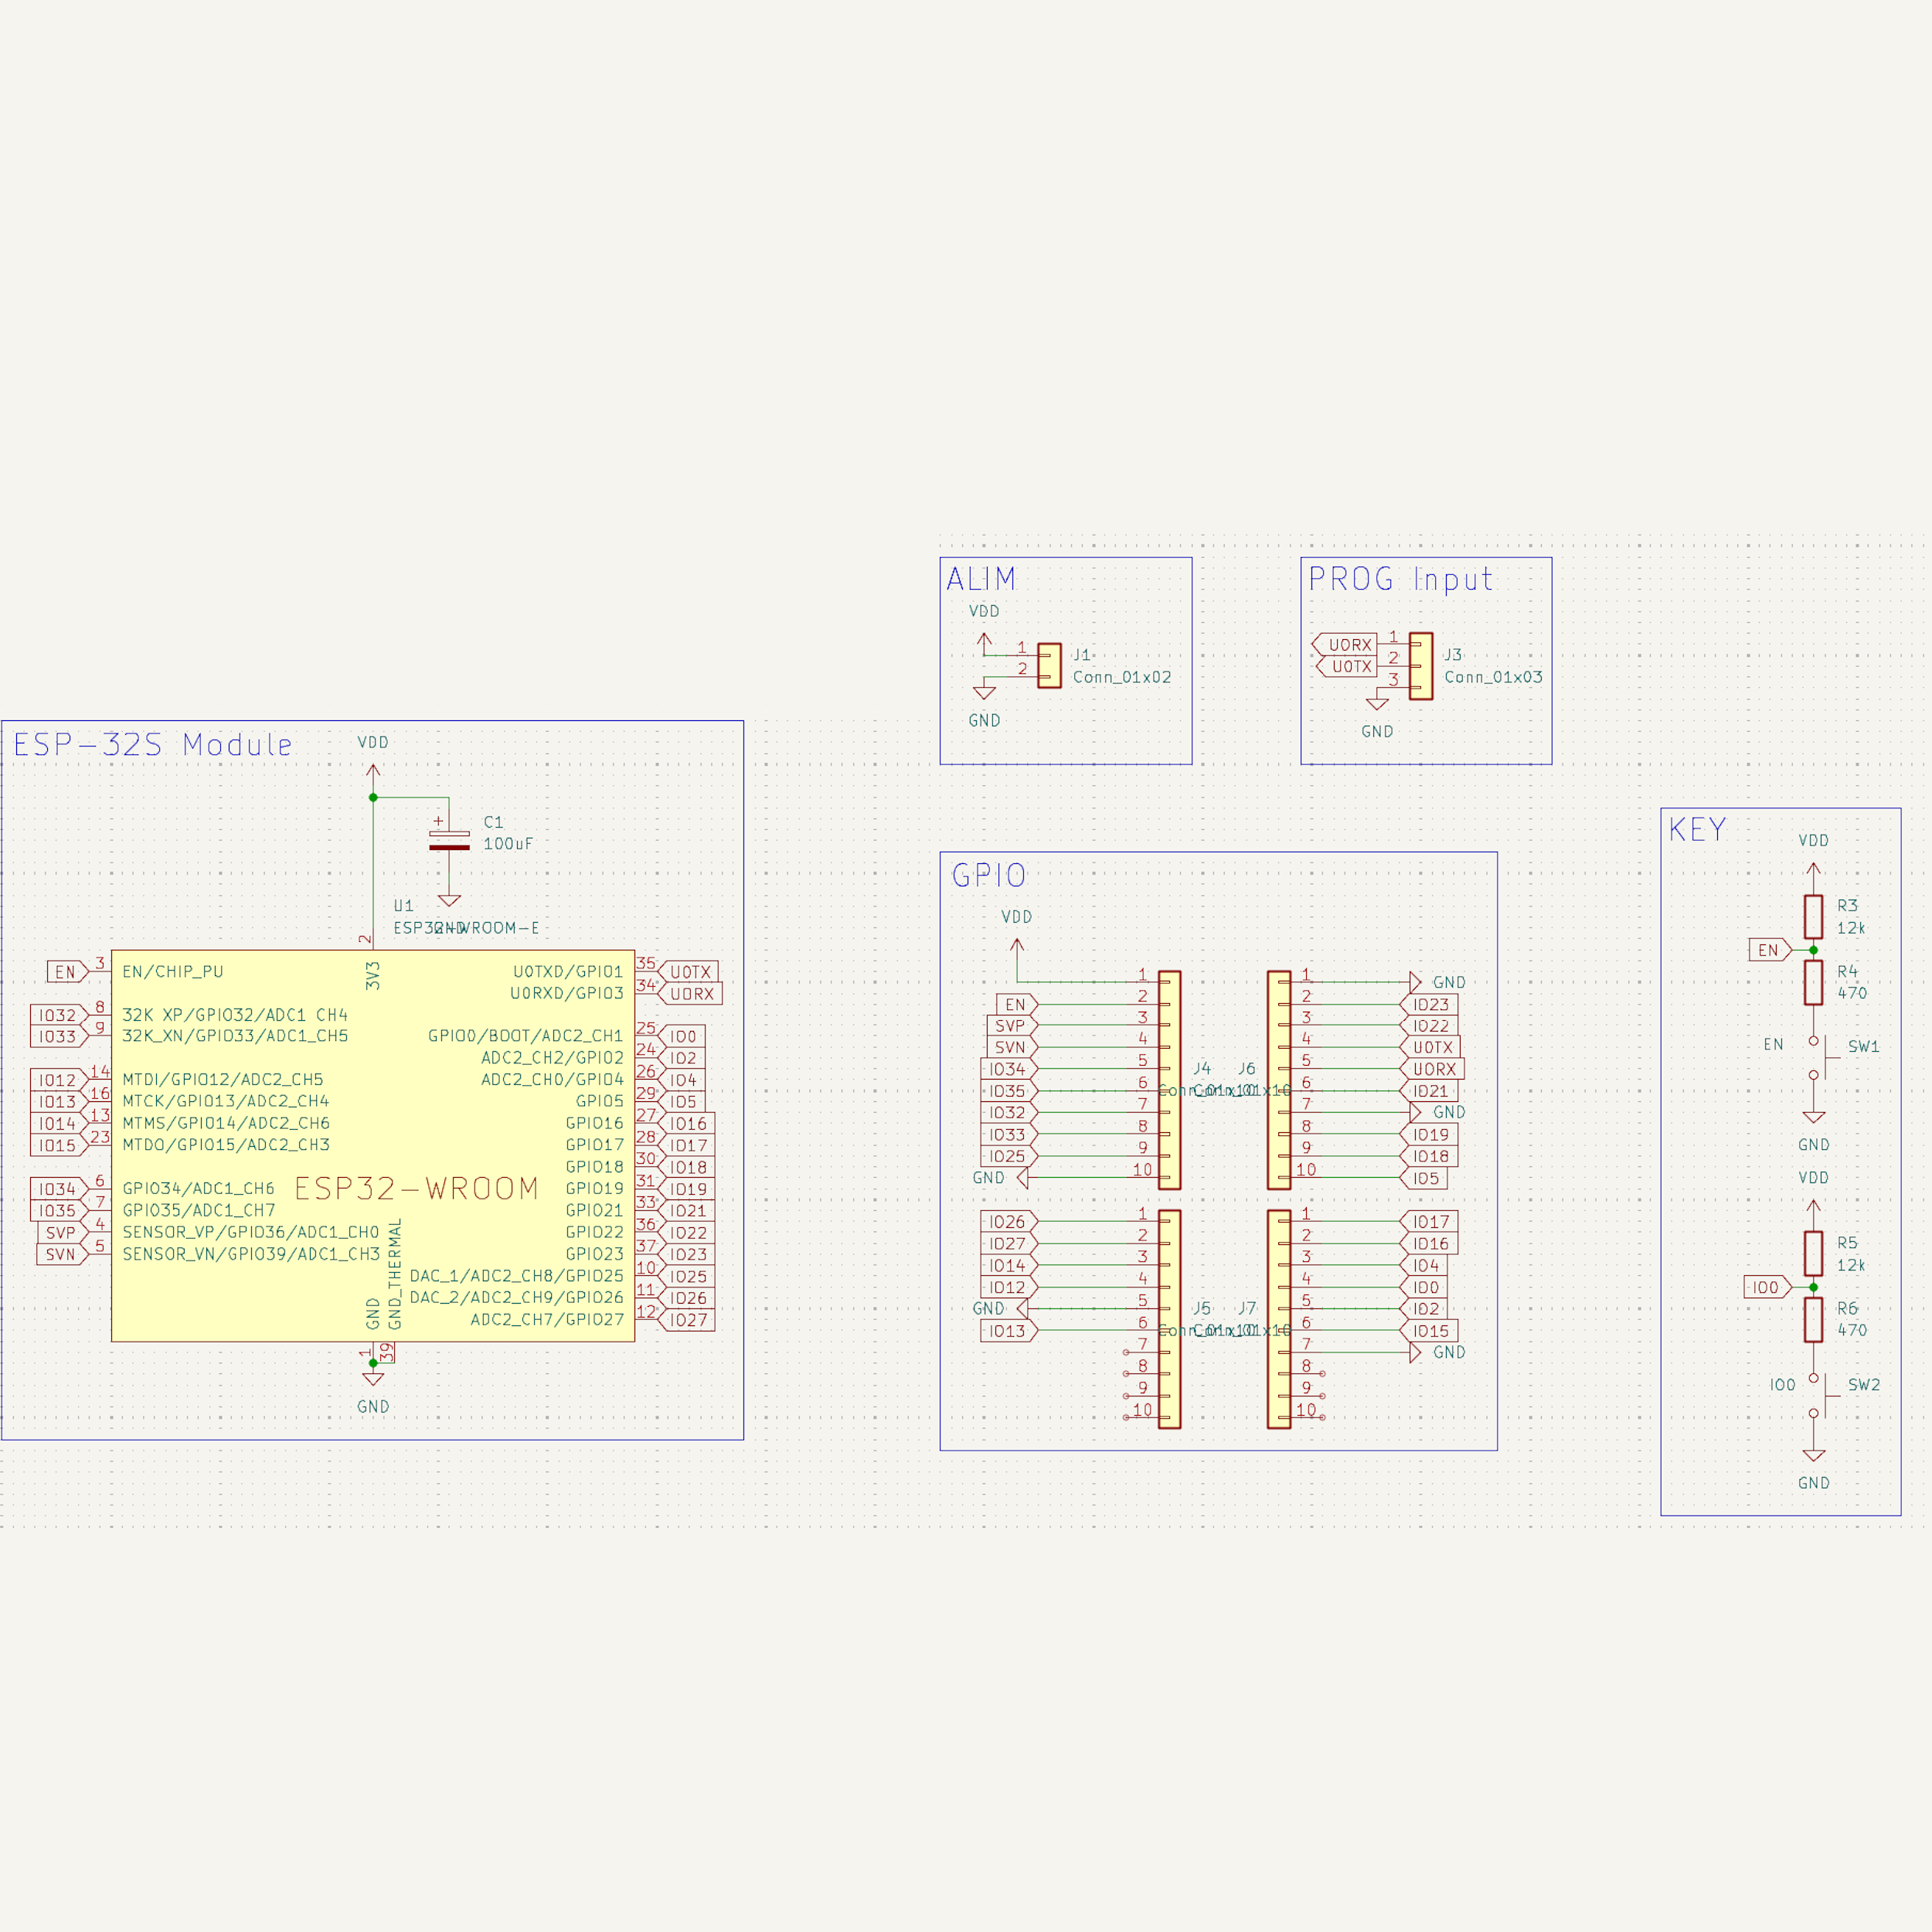Select the IO0 label in KEY block
The width and height of the screenshot is (1932, 1932).
[x=1768, y=1287]
